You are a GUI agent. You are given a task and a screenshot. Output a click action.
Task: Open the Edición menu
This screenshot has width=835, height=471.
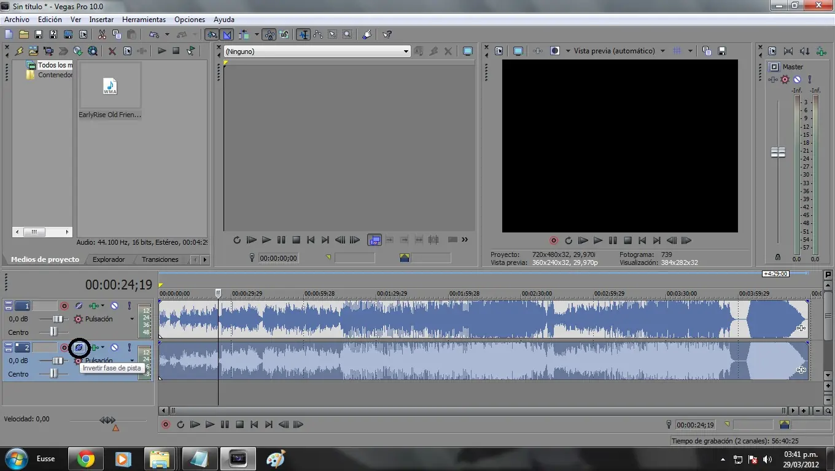[50, 20]
